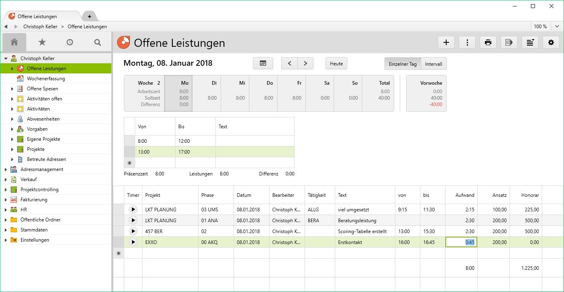
Task: Expand the Fakturierung tree node
Action: click(x=6, y=200)
